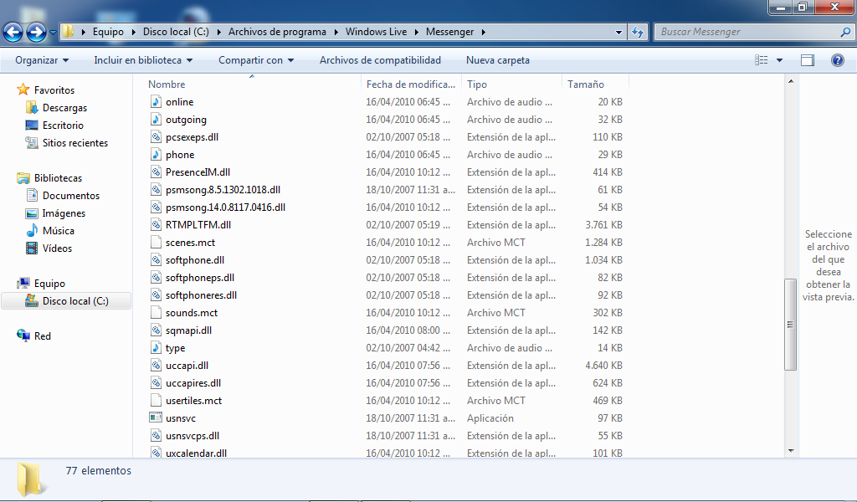Select the outgoing audio file icon
857x502 pixels.
156,119
